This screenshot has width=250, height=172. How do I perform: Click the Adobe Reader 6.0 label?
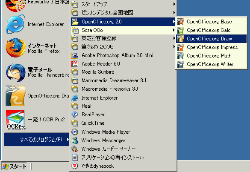click(101, 64)
